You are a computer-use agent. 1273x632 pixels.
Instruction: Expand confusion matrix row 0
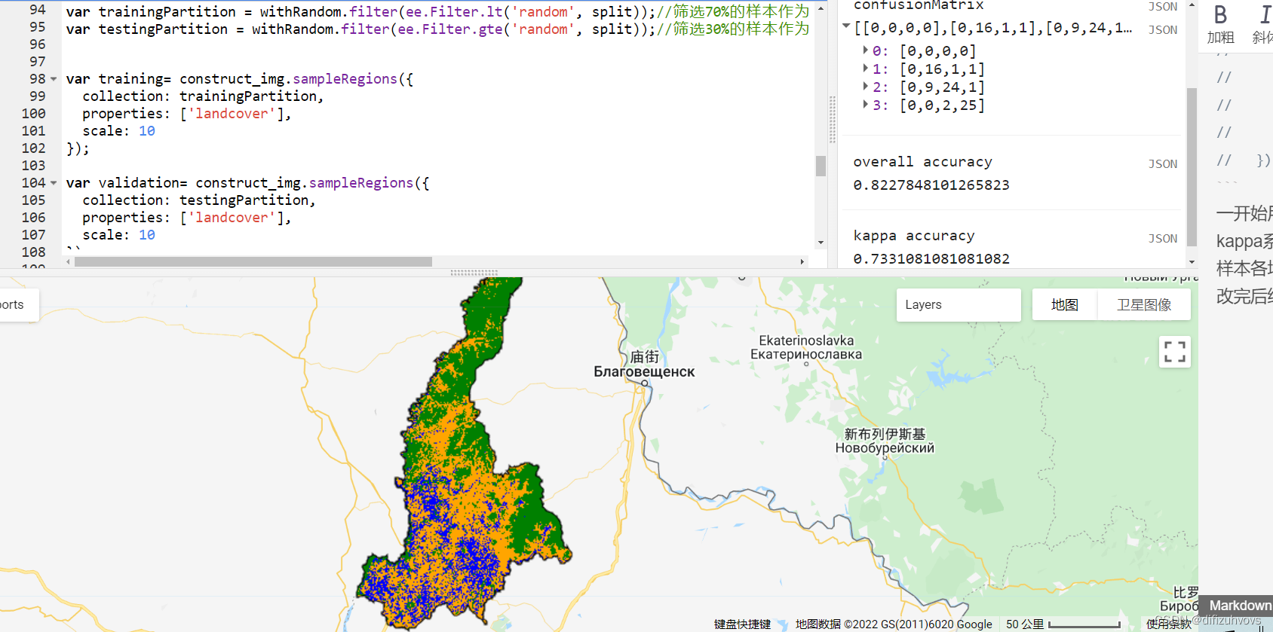[x=865, y=50]
